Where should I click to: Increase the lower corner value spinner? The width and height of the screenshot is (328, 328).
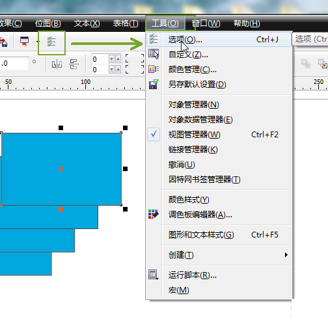click(x=118, y=70)
